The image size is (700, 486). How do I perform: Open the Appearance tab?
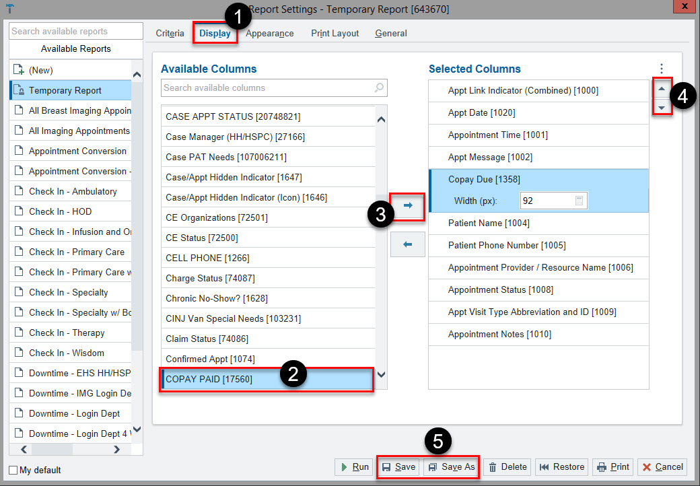[x=269, y=33]
